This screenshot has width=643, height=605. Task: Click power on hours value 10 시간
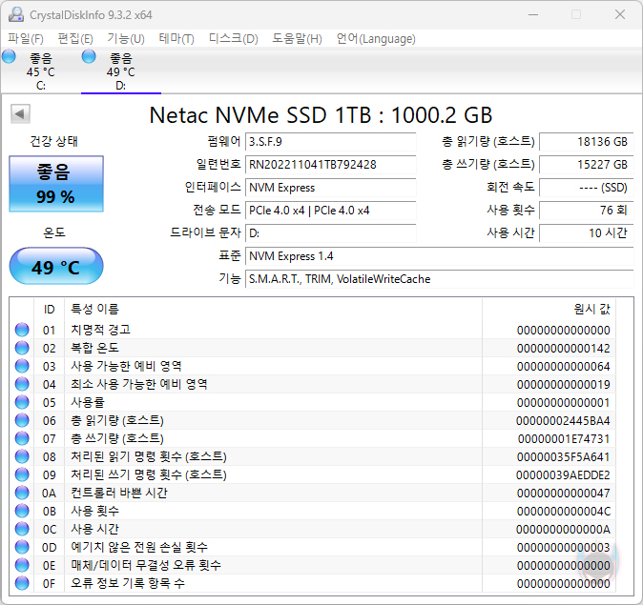[587, 233]
